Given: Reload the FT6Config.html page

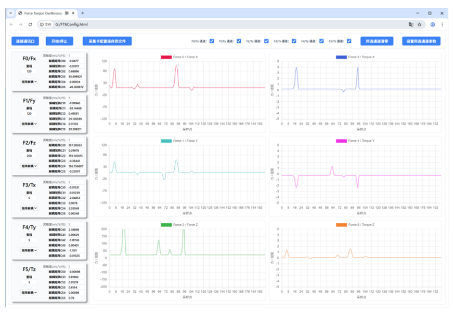Looking at the screenshot, I should [30, 24].
